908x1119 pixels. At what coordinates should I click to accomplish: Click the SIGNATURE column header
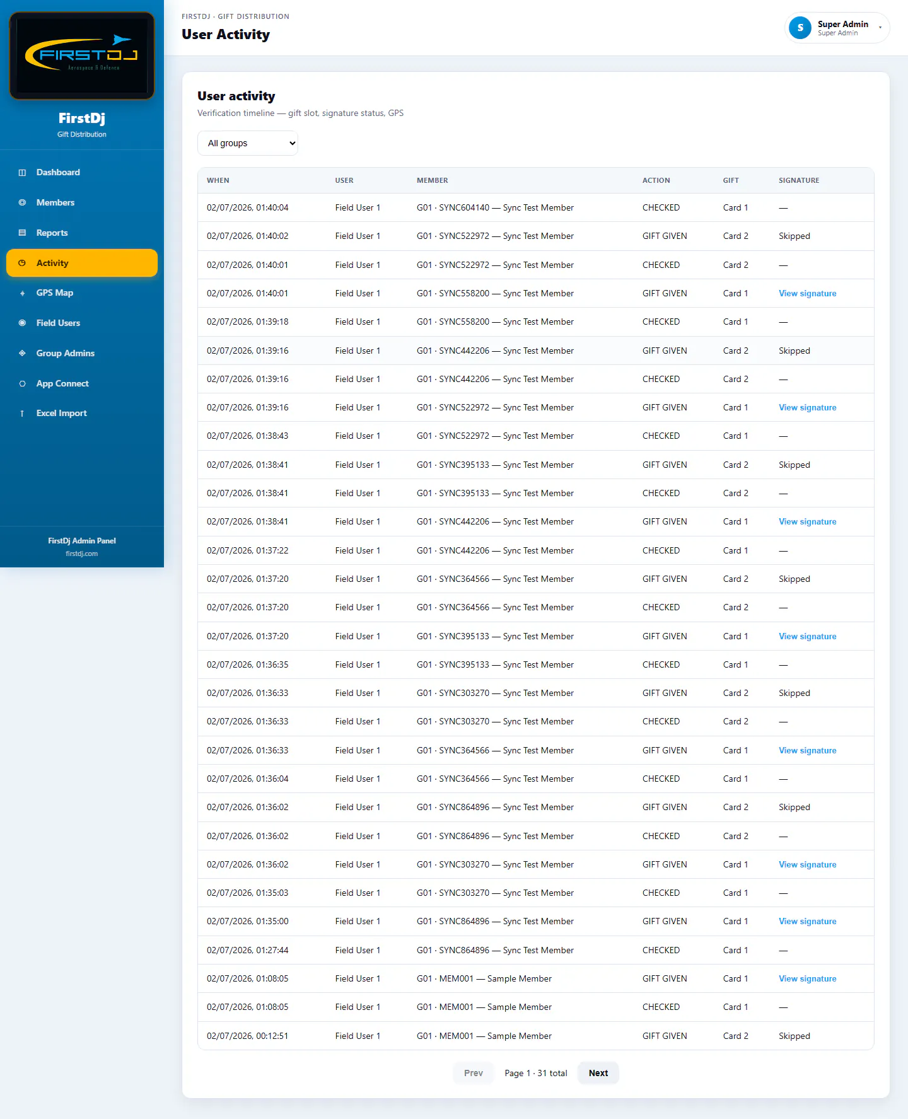(799, 180)
